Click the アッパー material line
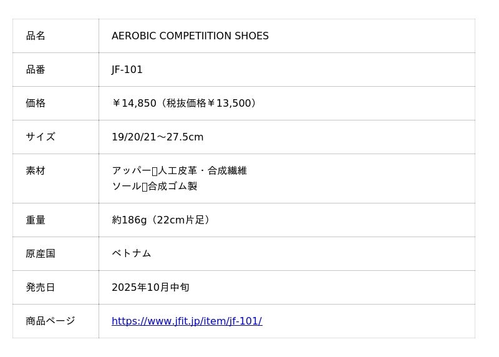This screenshot has width=499, height=357. [x=179, y=170]
